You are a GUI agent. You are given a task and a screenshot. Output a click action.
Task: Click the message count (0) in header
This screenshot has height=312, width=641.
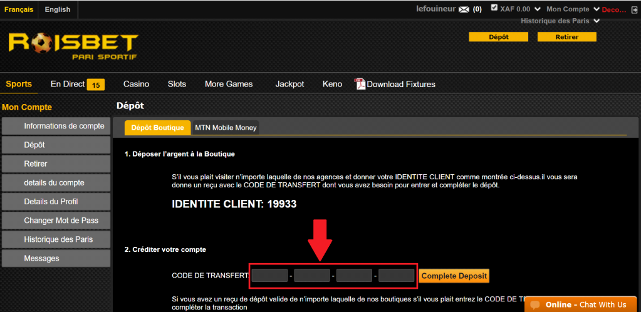click(477, 9)
